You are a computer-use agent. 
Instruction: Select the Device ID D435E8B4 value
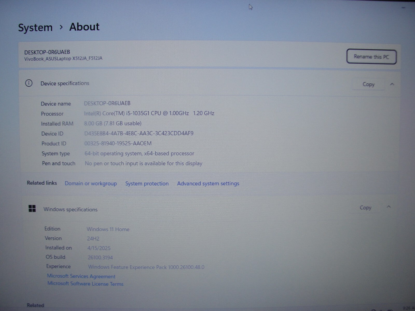tap(139, 133)
